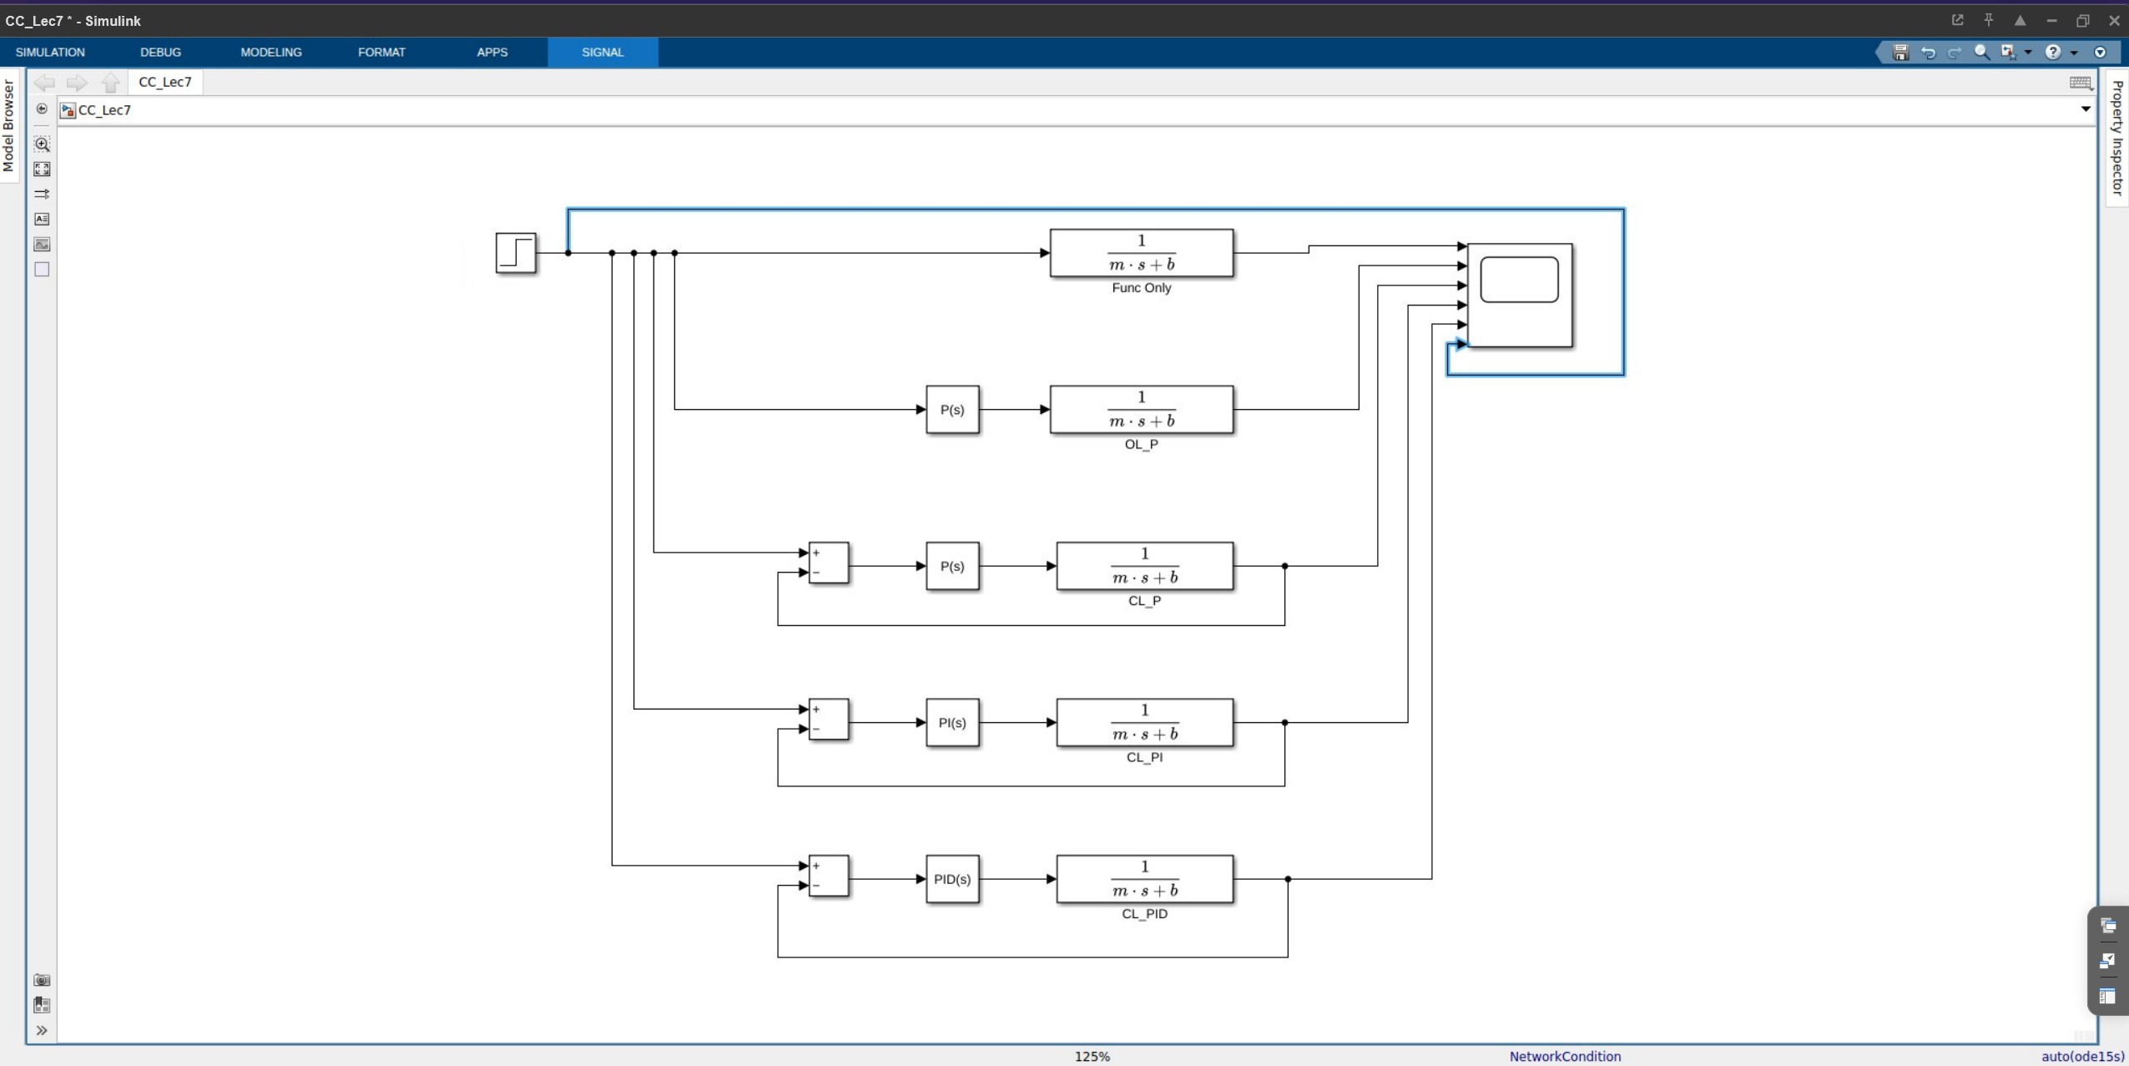Screen dimensions: 2129x1066
Task: Toggle sample time display arrows icon
Action: (x=42, y=194)
